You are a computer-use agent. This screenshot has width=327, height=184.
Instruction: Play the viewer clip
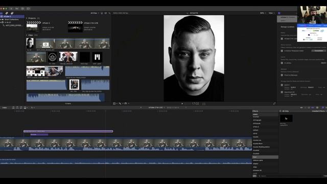tap(182, 104)
